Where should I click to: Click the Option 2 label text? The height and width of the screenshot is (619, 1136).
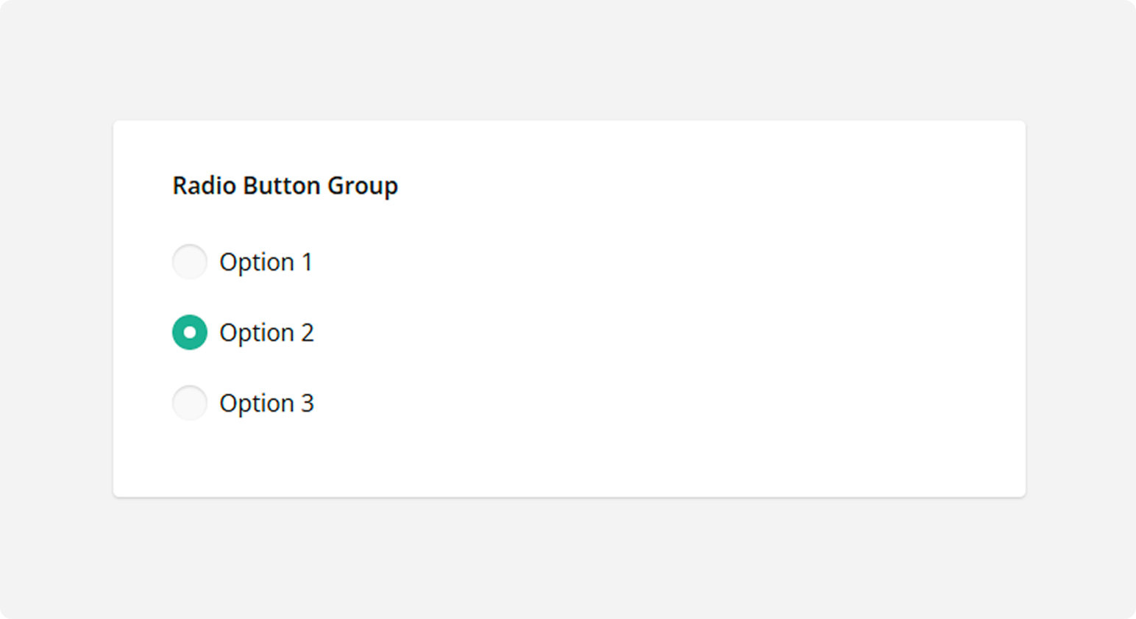[266, 332]
